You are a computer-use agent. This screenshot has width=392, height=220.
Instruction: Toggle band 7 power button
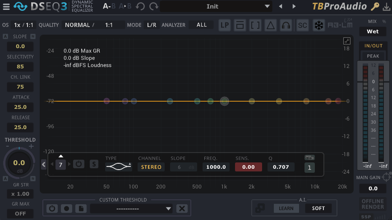78,164
